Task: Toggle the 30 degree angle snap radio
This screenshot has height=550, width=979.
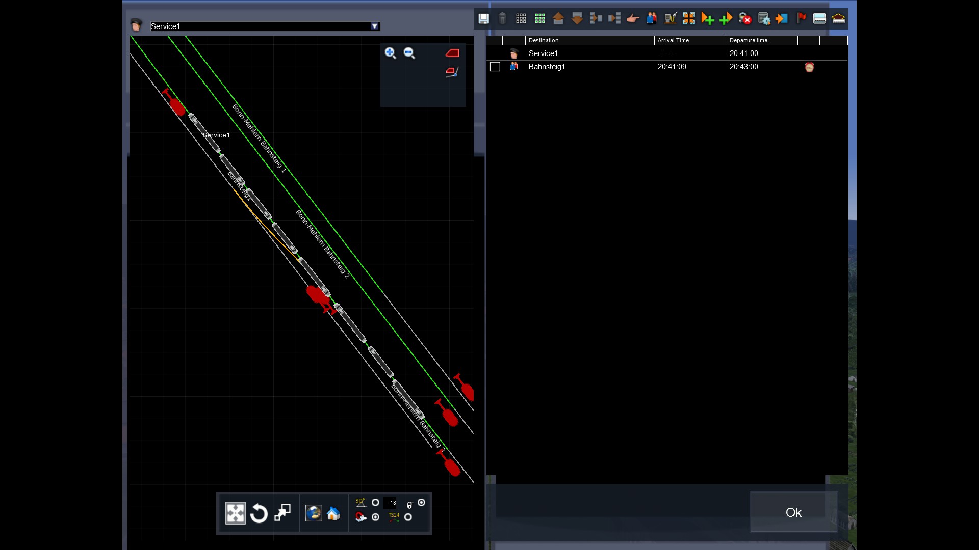Action: 375,503
